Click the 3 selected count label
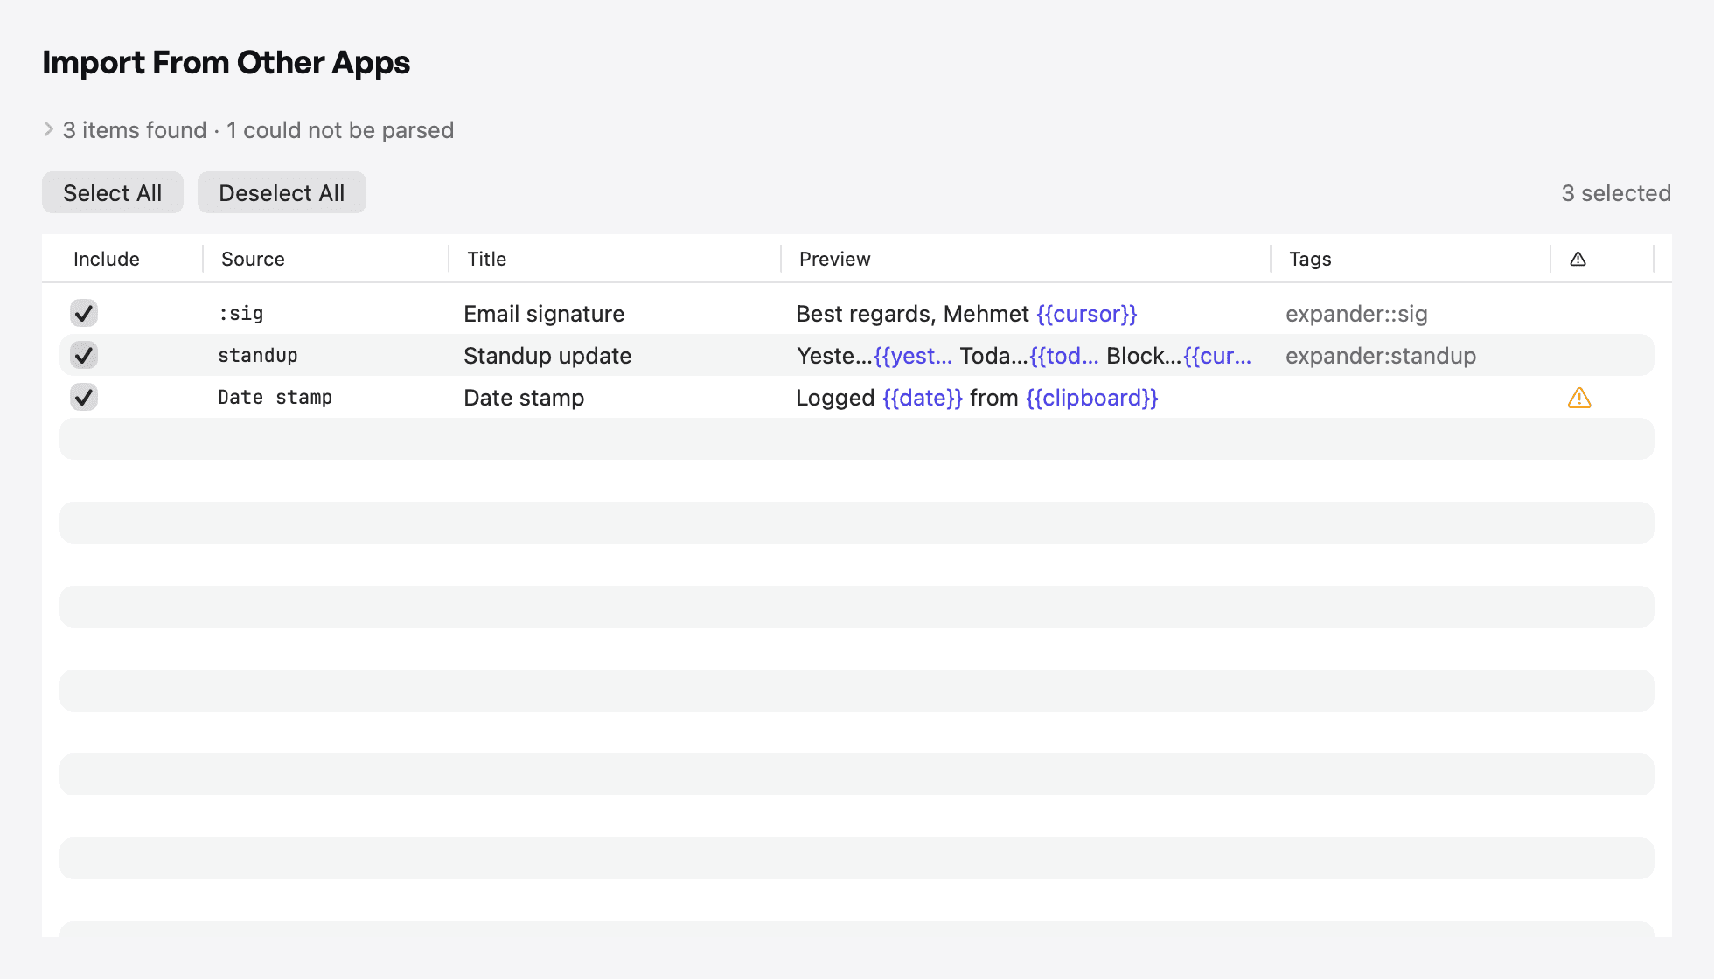This screenshot has height=979, width=1714. (1616, 193)
